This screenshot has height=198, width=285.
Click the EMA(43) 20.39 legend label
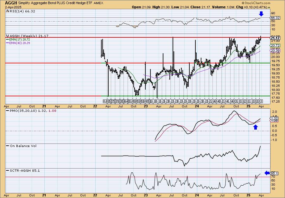point(19,43)
